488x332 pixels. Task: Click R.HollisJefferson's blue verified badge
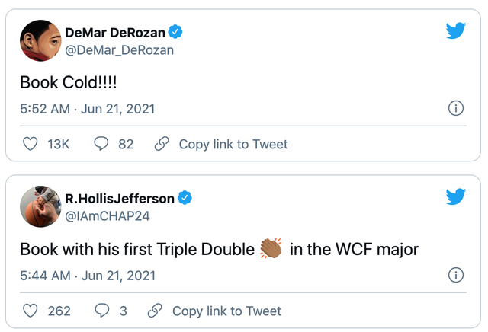[x=185, y=198]
